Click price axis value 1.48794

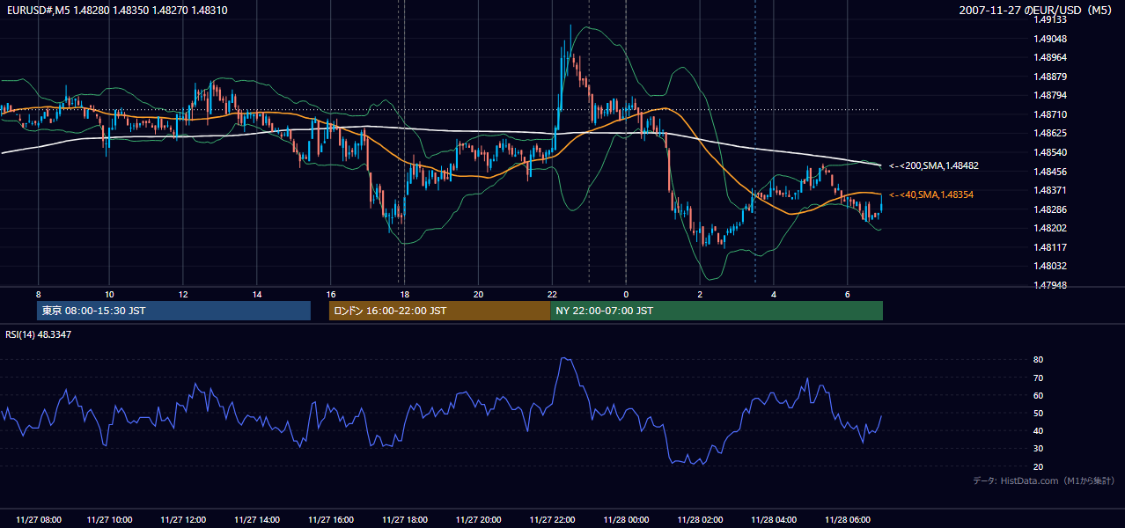pos(1051,95)
